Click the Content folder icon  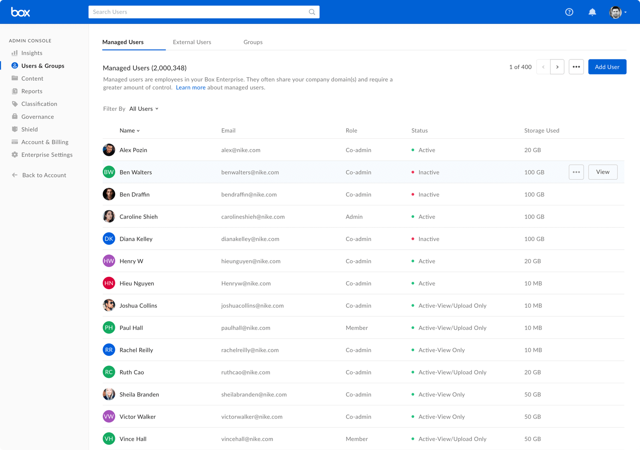tap(15, 79)
